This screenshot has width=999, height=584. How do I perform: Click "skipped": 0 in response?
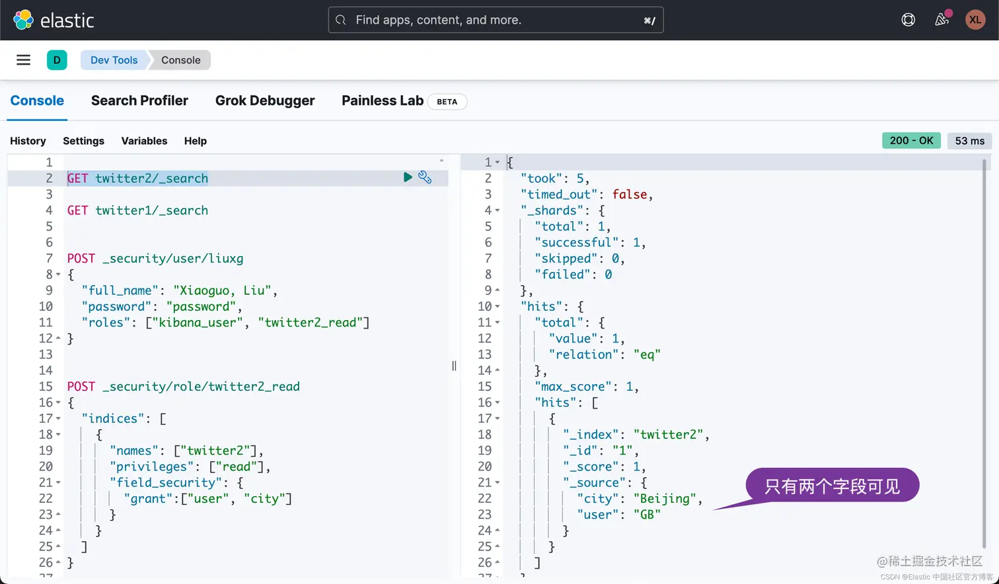(x=579, y=259)
